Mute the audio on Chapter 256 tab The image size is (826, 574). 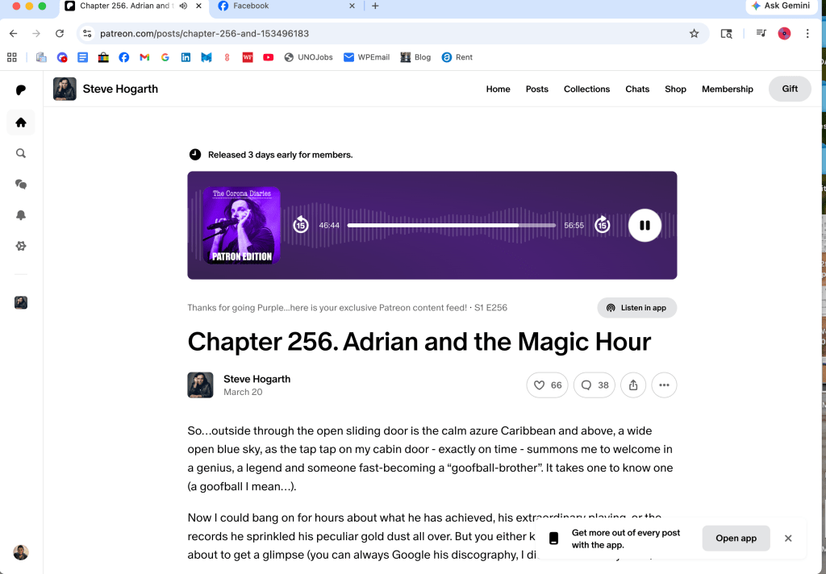click(183, 6)
